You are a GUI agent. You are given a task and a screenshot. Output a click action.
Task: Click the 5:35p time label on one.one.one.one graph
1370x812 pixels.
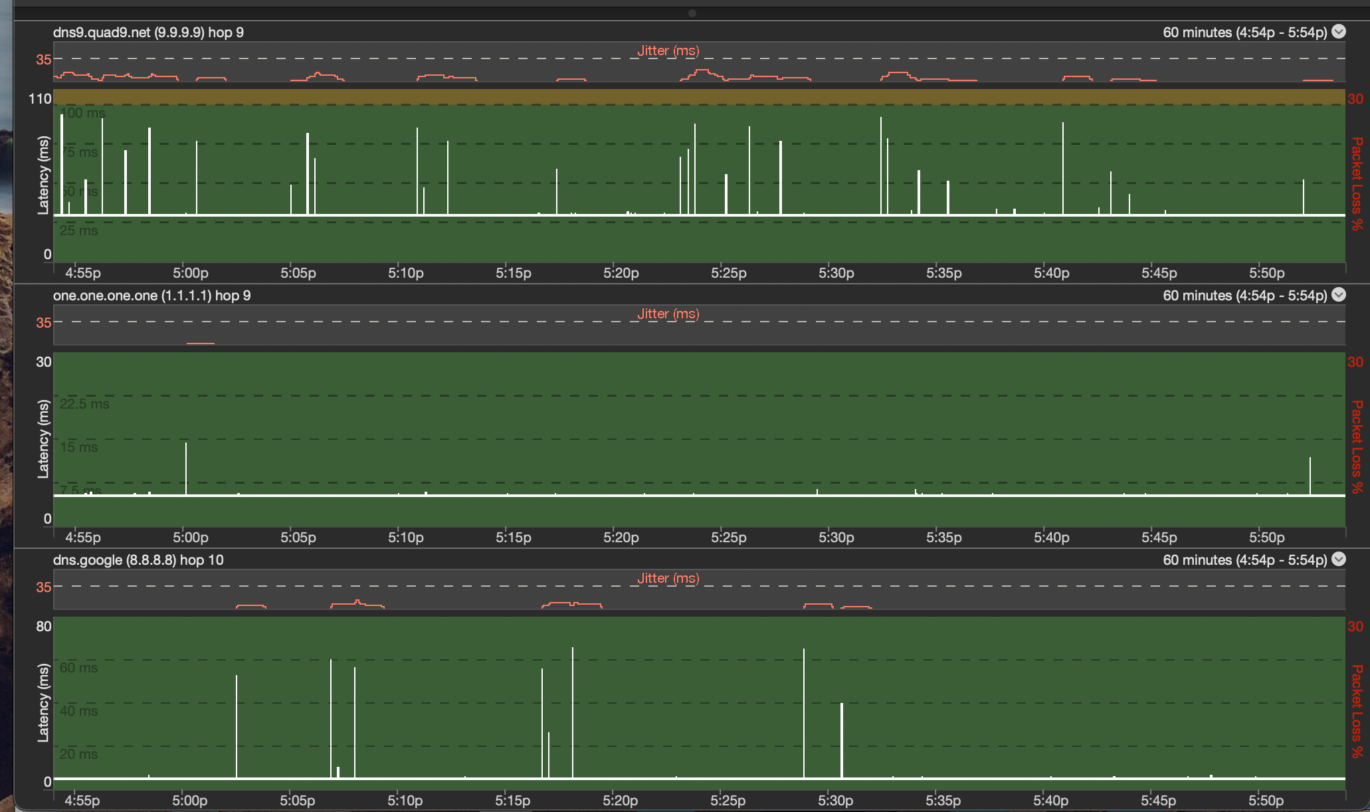944,537
